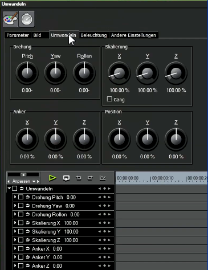Click the undo arrow icon in keyframe toolbar
This screenshot has height=270, width=208.
[78, 178]
